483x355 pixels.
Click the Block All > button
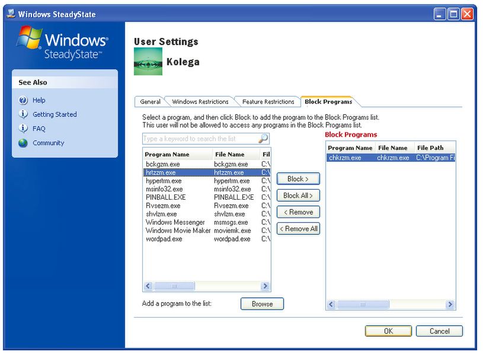298,196
